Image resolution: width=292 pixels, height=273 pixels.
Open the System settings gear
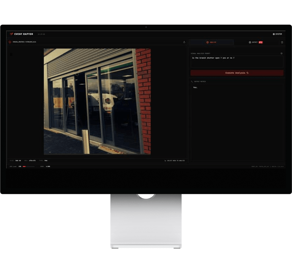274,34
